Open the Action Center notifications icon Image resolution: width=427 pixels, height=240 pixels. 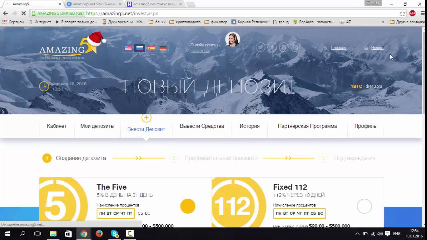[388, 234]
